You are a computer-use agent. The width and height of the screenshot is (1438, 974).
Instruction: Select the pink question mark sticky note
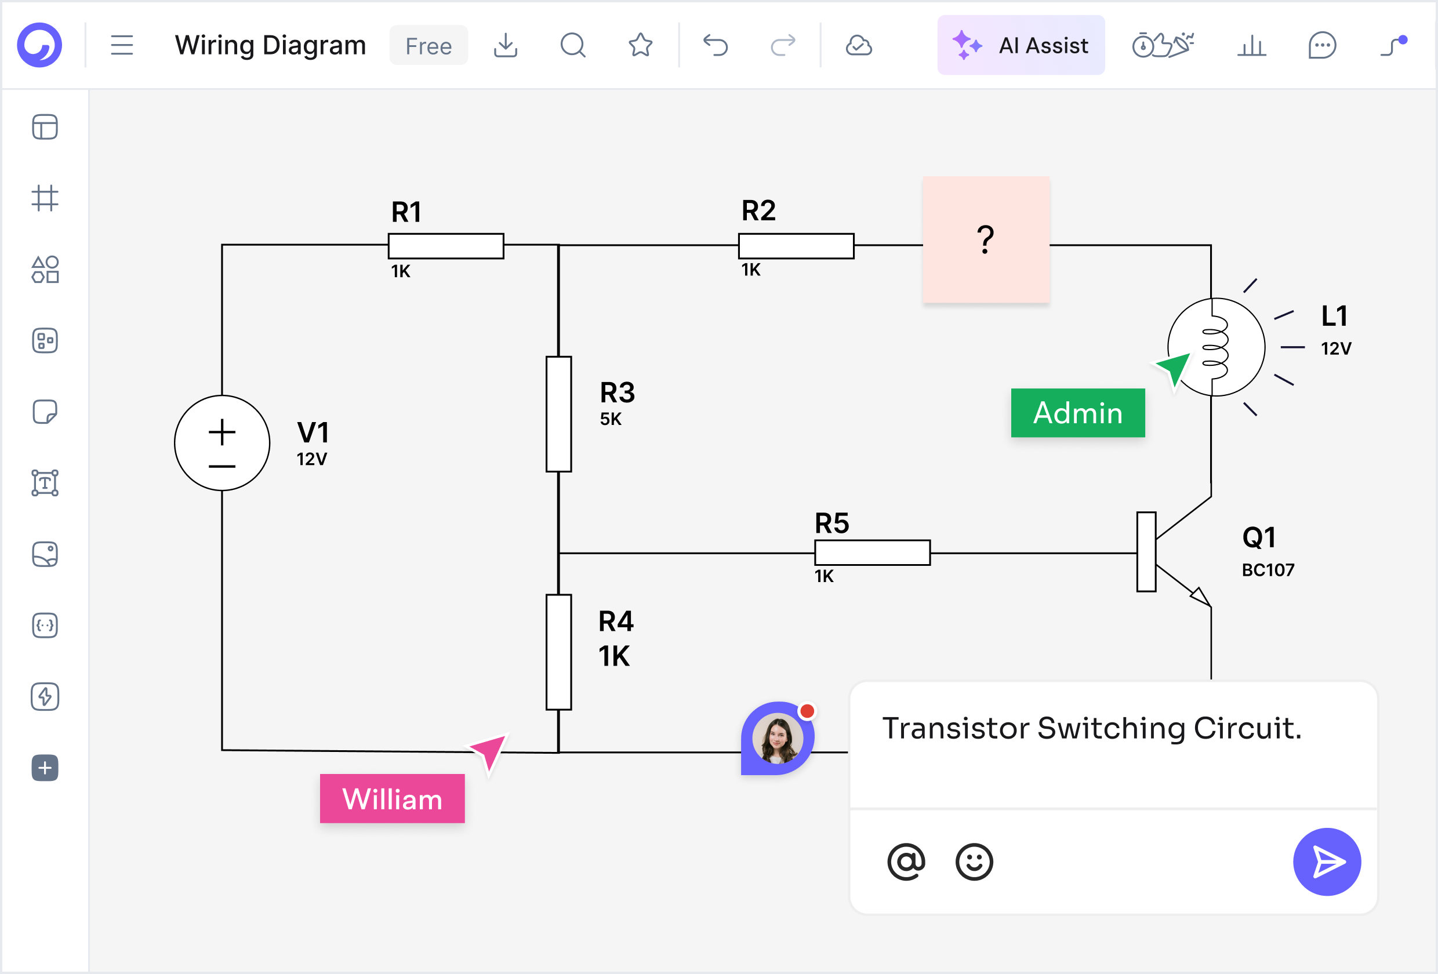tap(986, 239)
